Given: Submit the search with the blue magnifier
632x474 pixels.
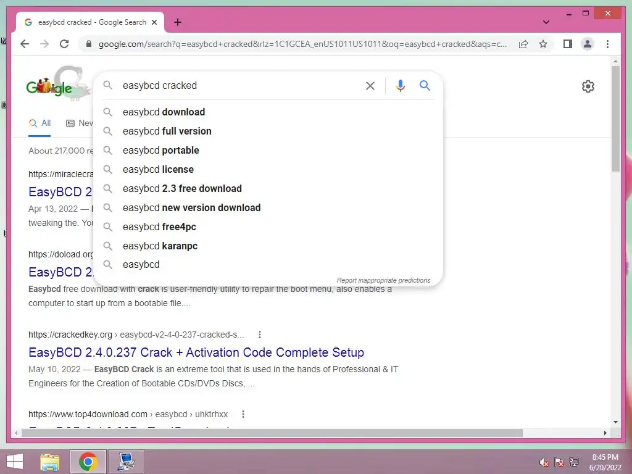Looking at the screenshot, I should (425, 85).
